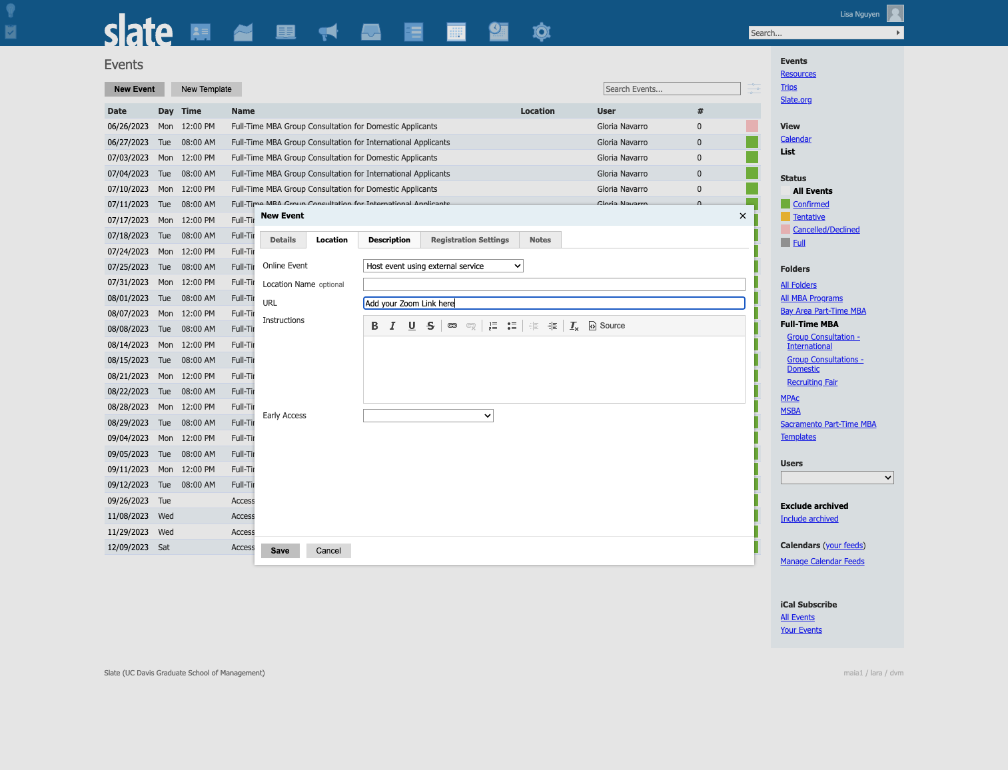
Task: Filter by Confirmed status link
Action: (x=811, y=204)
